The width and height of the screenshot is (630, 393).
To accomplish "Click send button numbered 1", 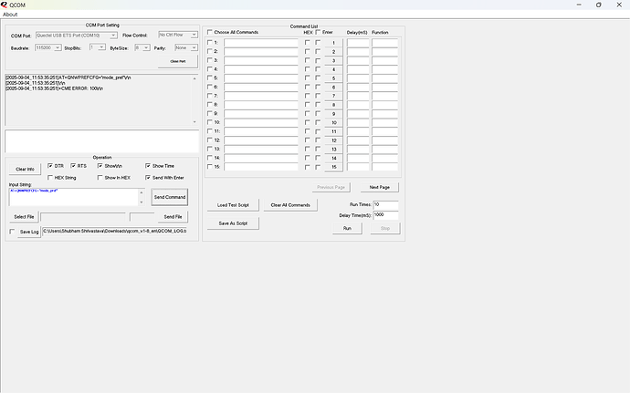I will point(333,43).
